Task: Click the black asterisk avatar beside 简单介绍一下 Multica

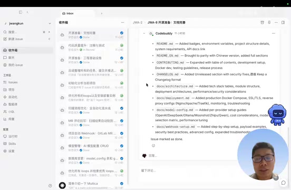Action: [x=62, y=185]
